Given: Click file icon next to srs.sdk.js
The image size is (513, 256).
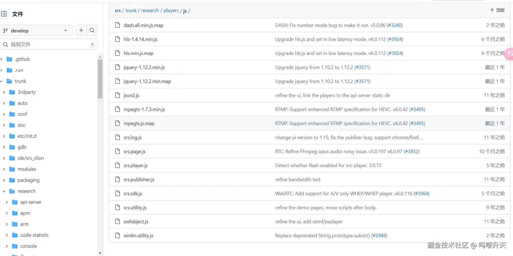Looking at the screenshot, I should point(118,193).
